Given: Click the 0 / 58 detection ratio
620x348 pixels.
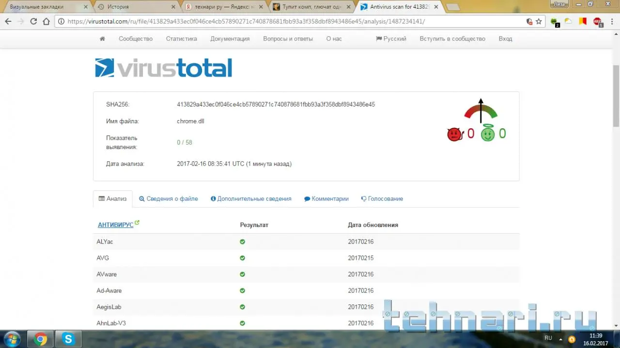Looking at the screenshot, I should click(185, 143).
